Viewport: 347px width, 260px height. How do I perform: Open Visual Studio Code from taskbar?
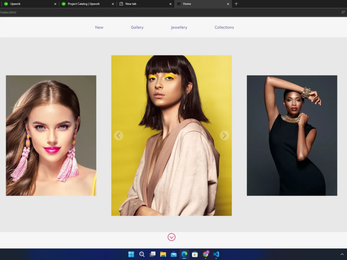pos(216,254)
